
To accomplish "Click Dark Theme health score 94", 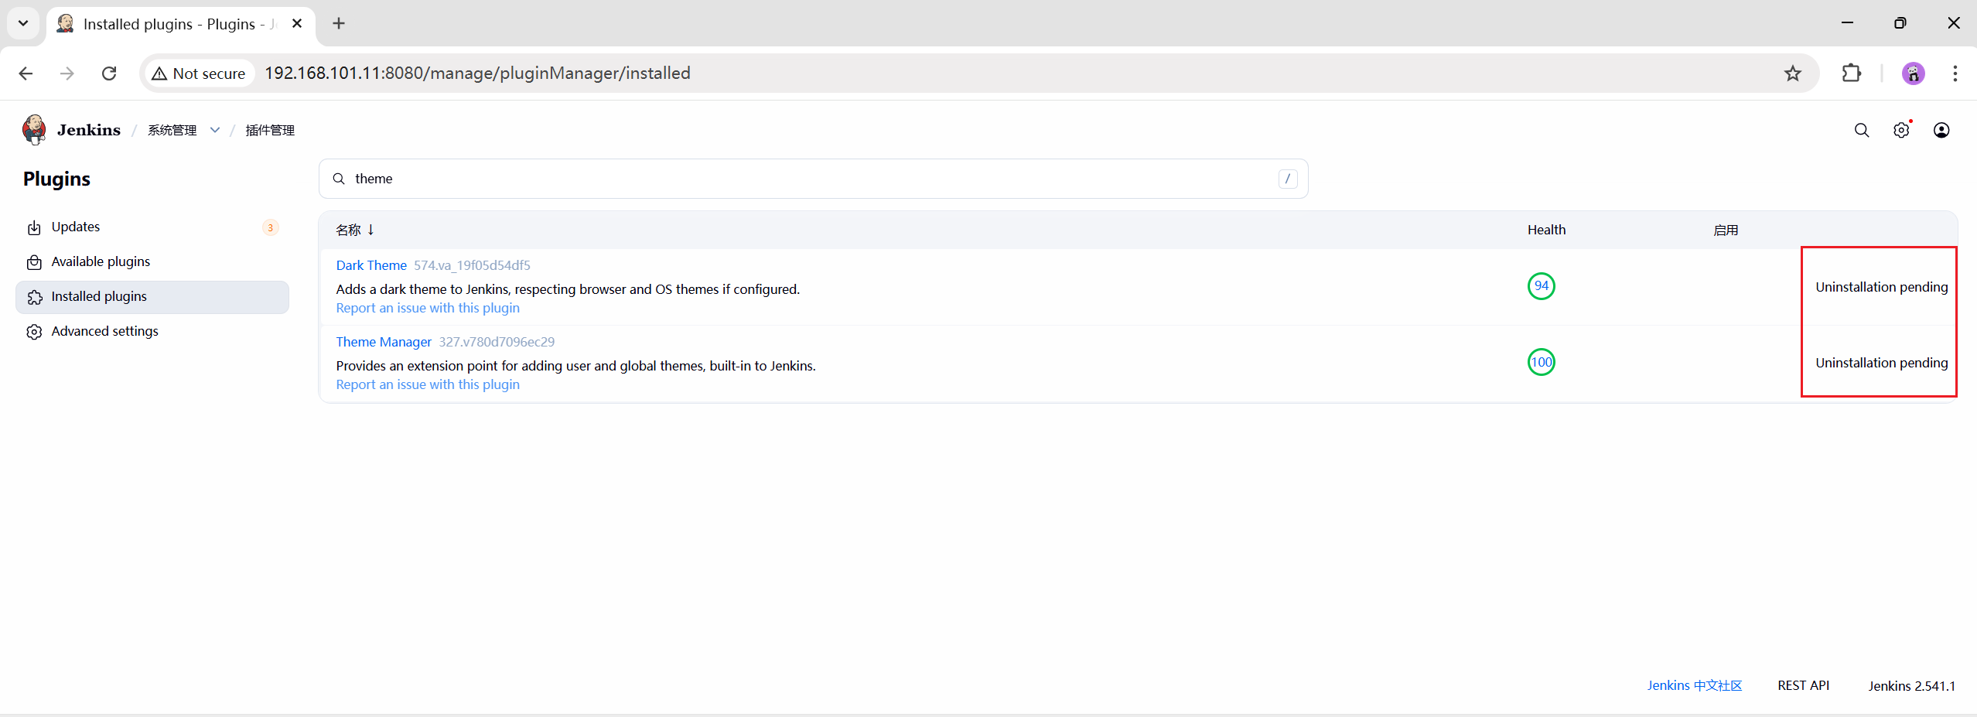I will click(1542, 286).
